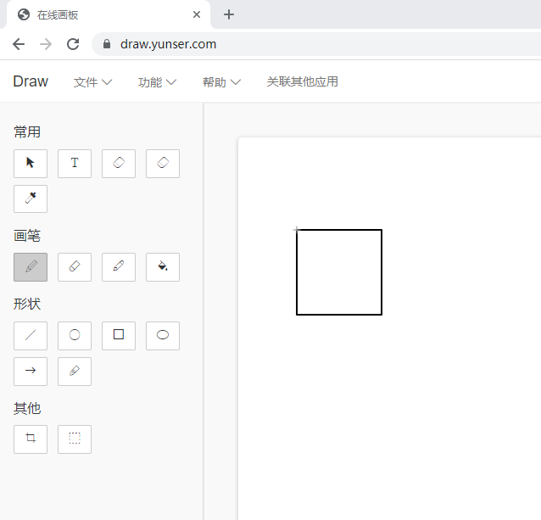Viewport: 541px width, 520px height.
Task: Click the 形状 section heading
Action: [x=27, y=304]
